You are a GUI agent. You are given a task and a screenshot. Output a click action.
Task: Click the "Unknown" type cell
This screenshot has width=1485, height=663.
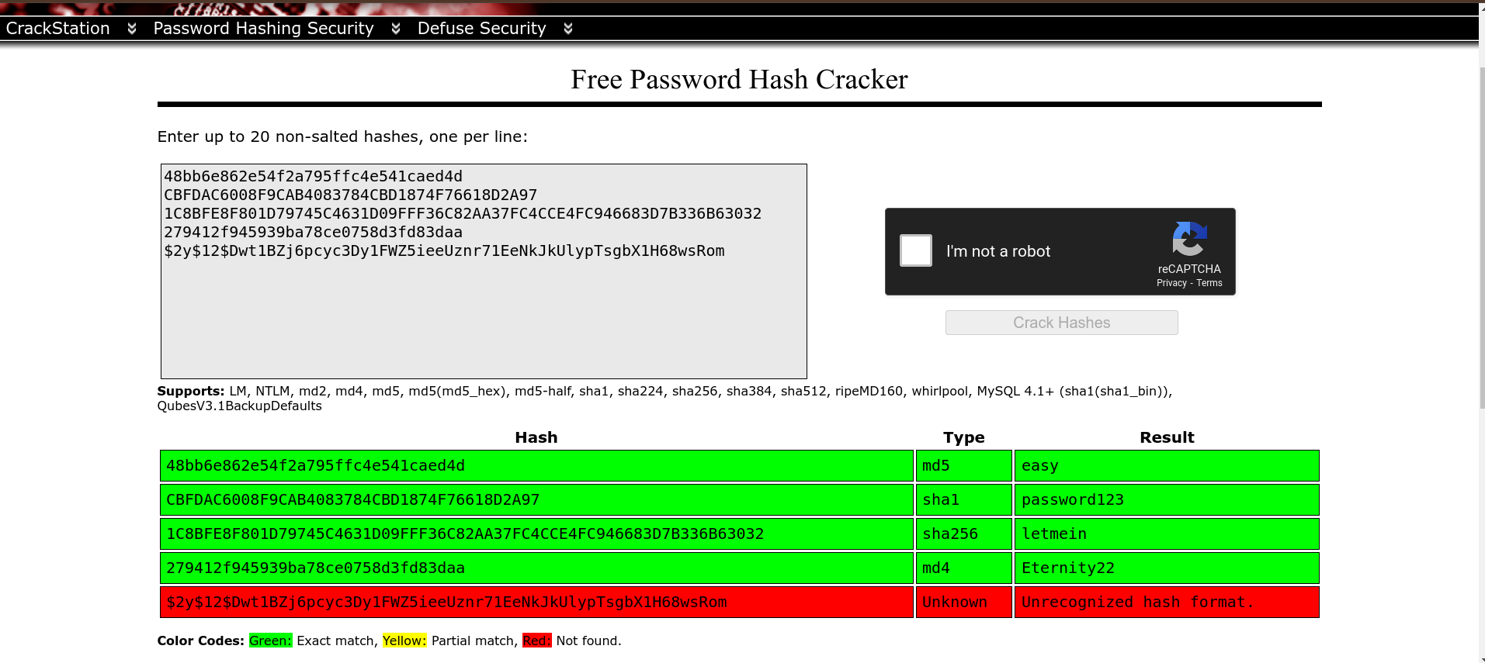[x=964, y=602]
